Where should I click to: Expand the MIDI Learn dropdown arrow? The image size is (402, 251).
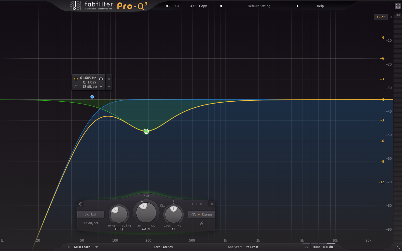97,247
